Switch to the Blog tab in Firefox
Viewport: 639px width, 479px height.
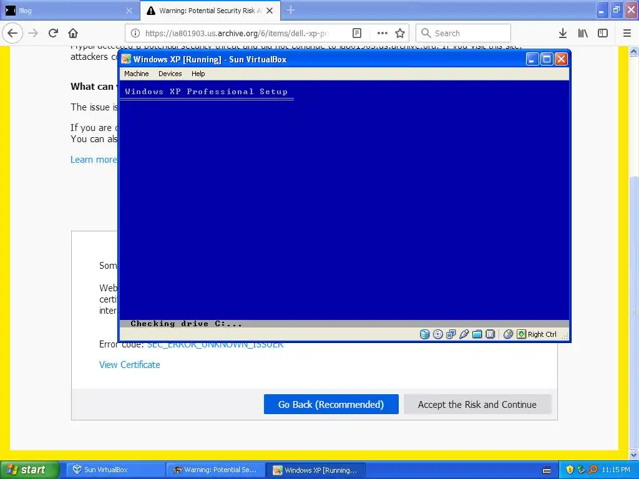click(x=69, y=11)
